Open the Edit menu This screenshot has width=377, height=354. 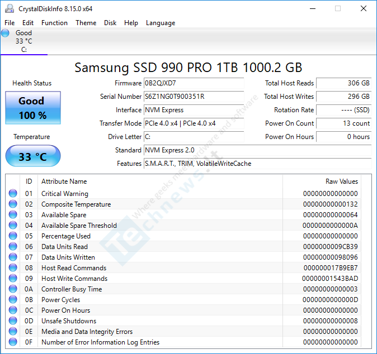(x=28, y=23)
